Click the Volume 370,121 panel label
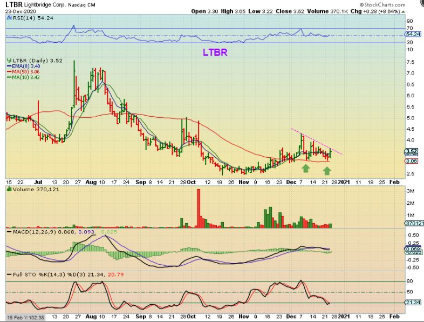This screenshot has width=424, height=322. coord(36,189)
